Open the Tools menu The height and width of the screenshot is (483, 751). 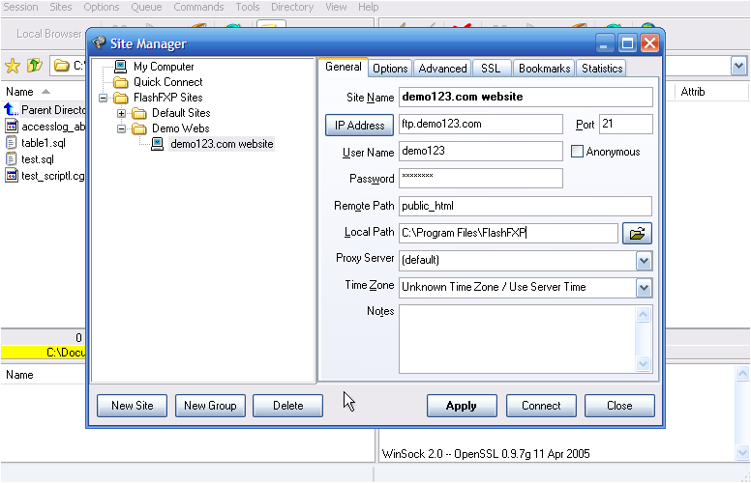[248, 7]
